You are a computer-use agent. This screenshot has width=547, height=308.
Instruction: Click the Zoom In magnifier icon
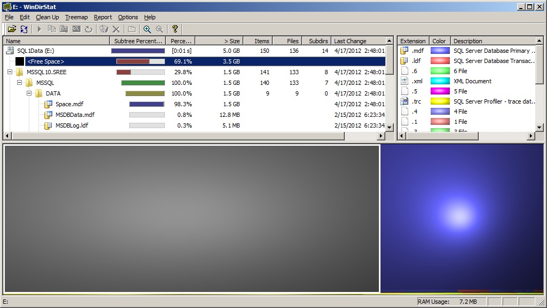pyautogui.click(x=147, y=29)
